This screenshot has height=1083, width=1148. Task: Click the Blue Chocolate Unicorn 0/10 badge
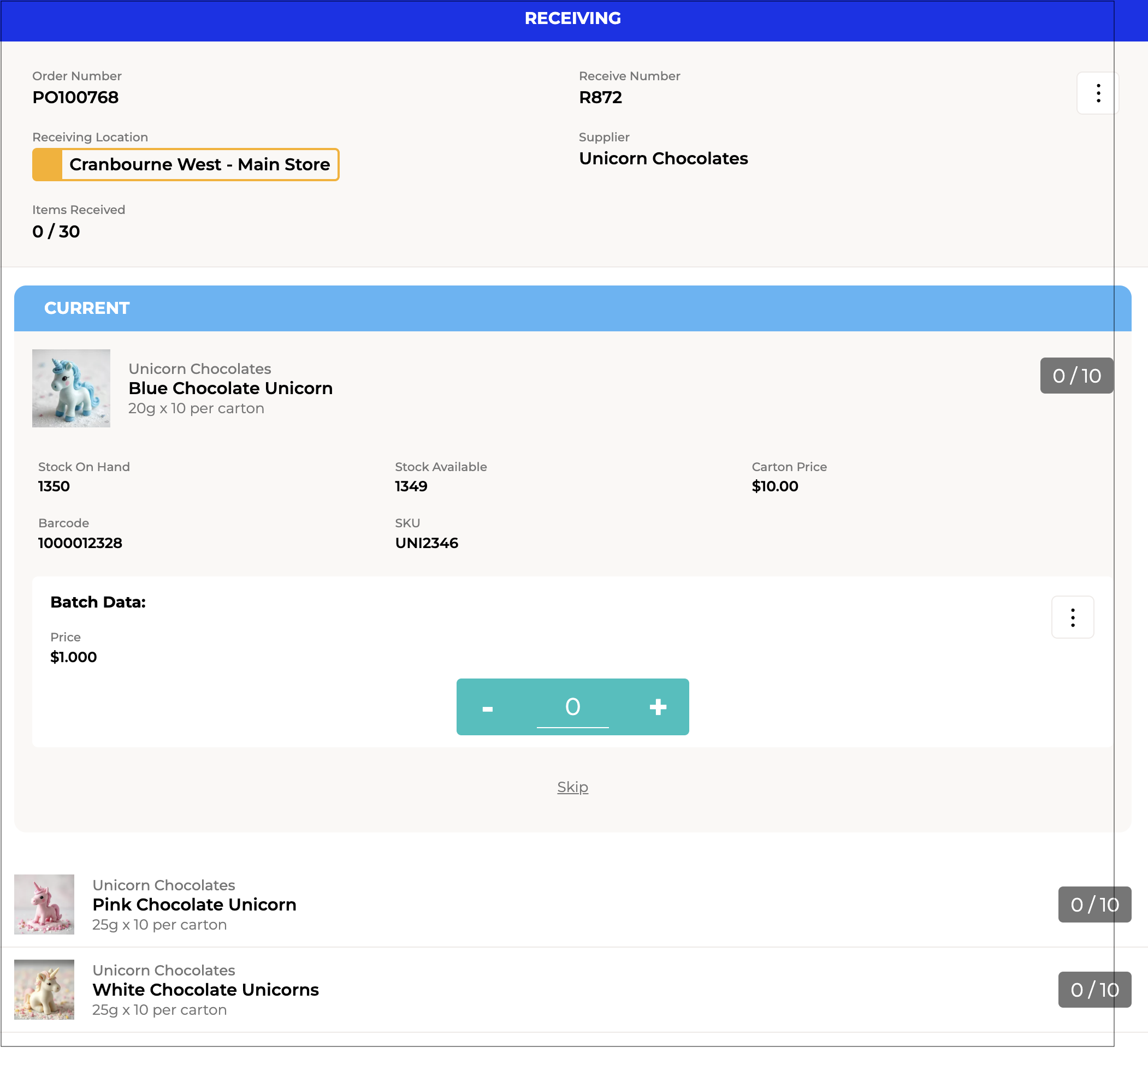(x=1076, y=376)
